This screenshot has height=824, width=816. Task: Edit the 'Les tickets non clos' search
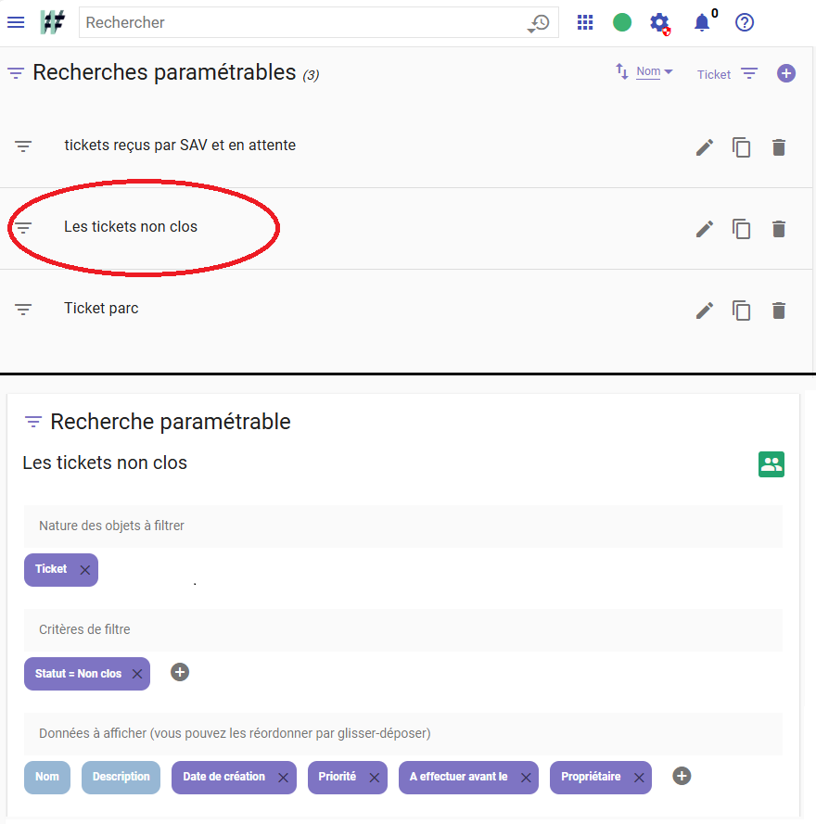point(705,229)
